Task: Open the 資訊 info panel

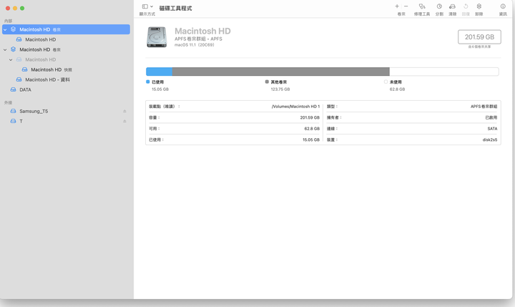Action: click(503, 6)
